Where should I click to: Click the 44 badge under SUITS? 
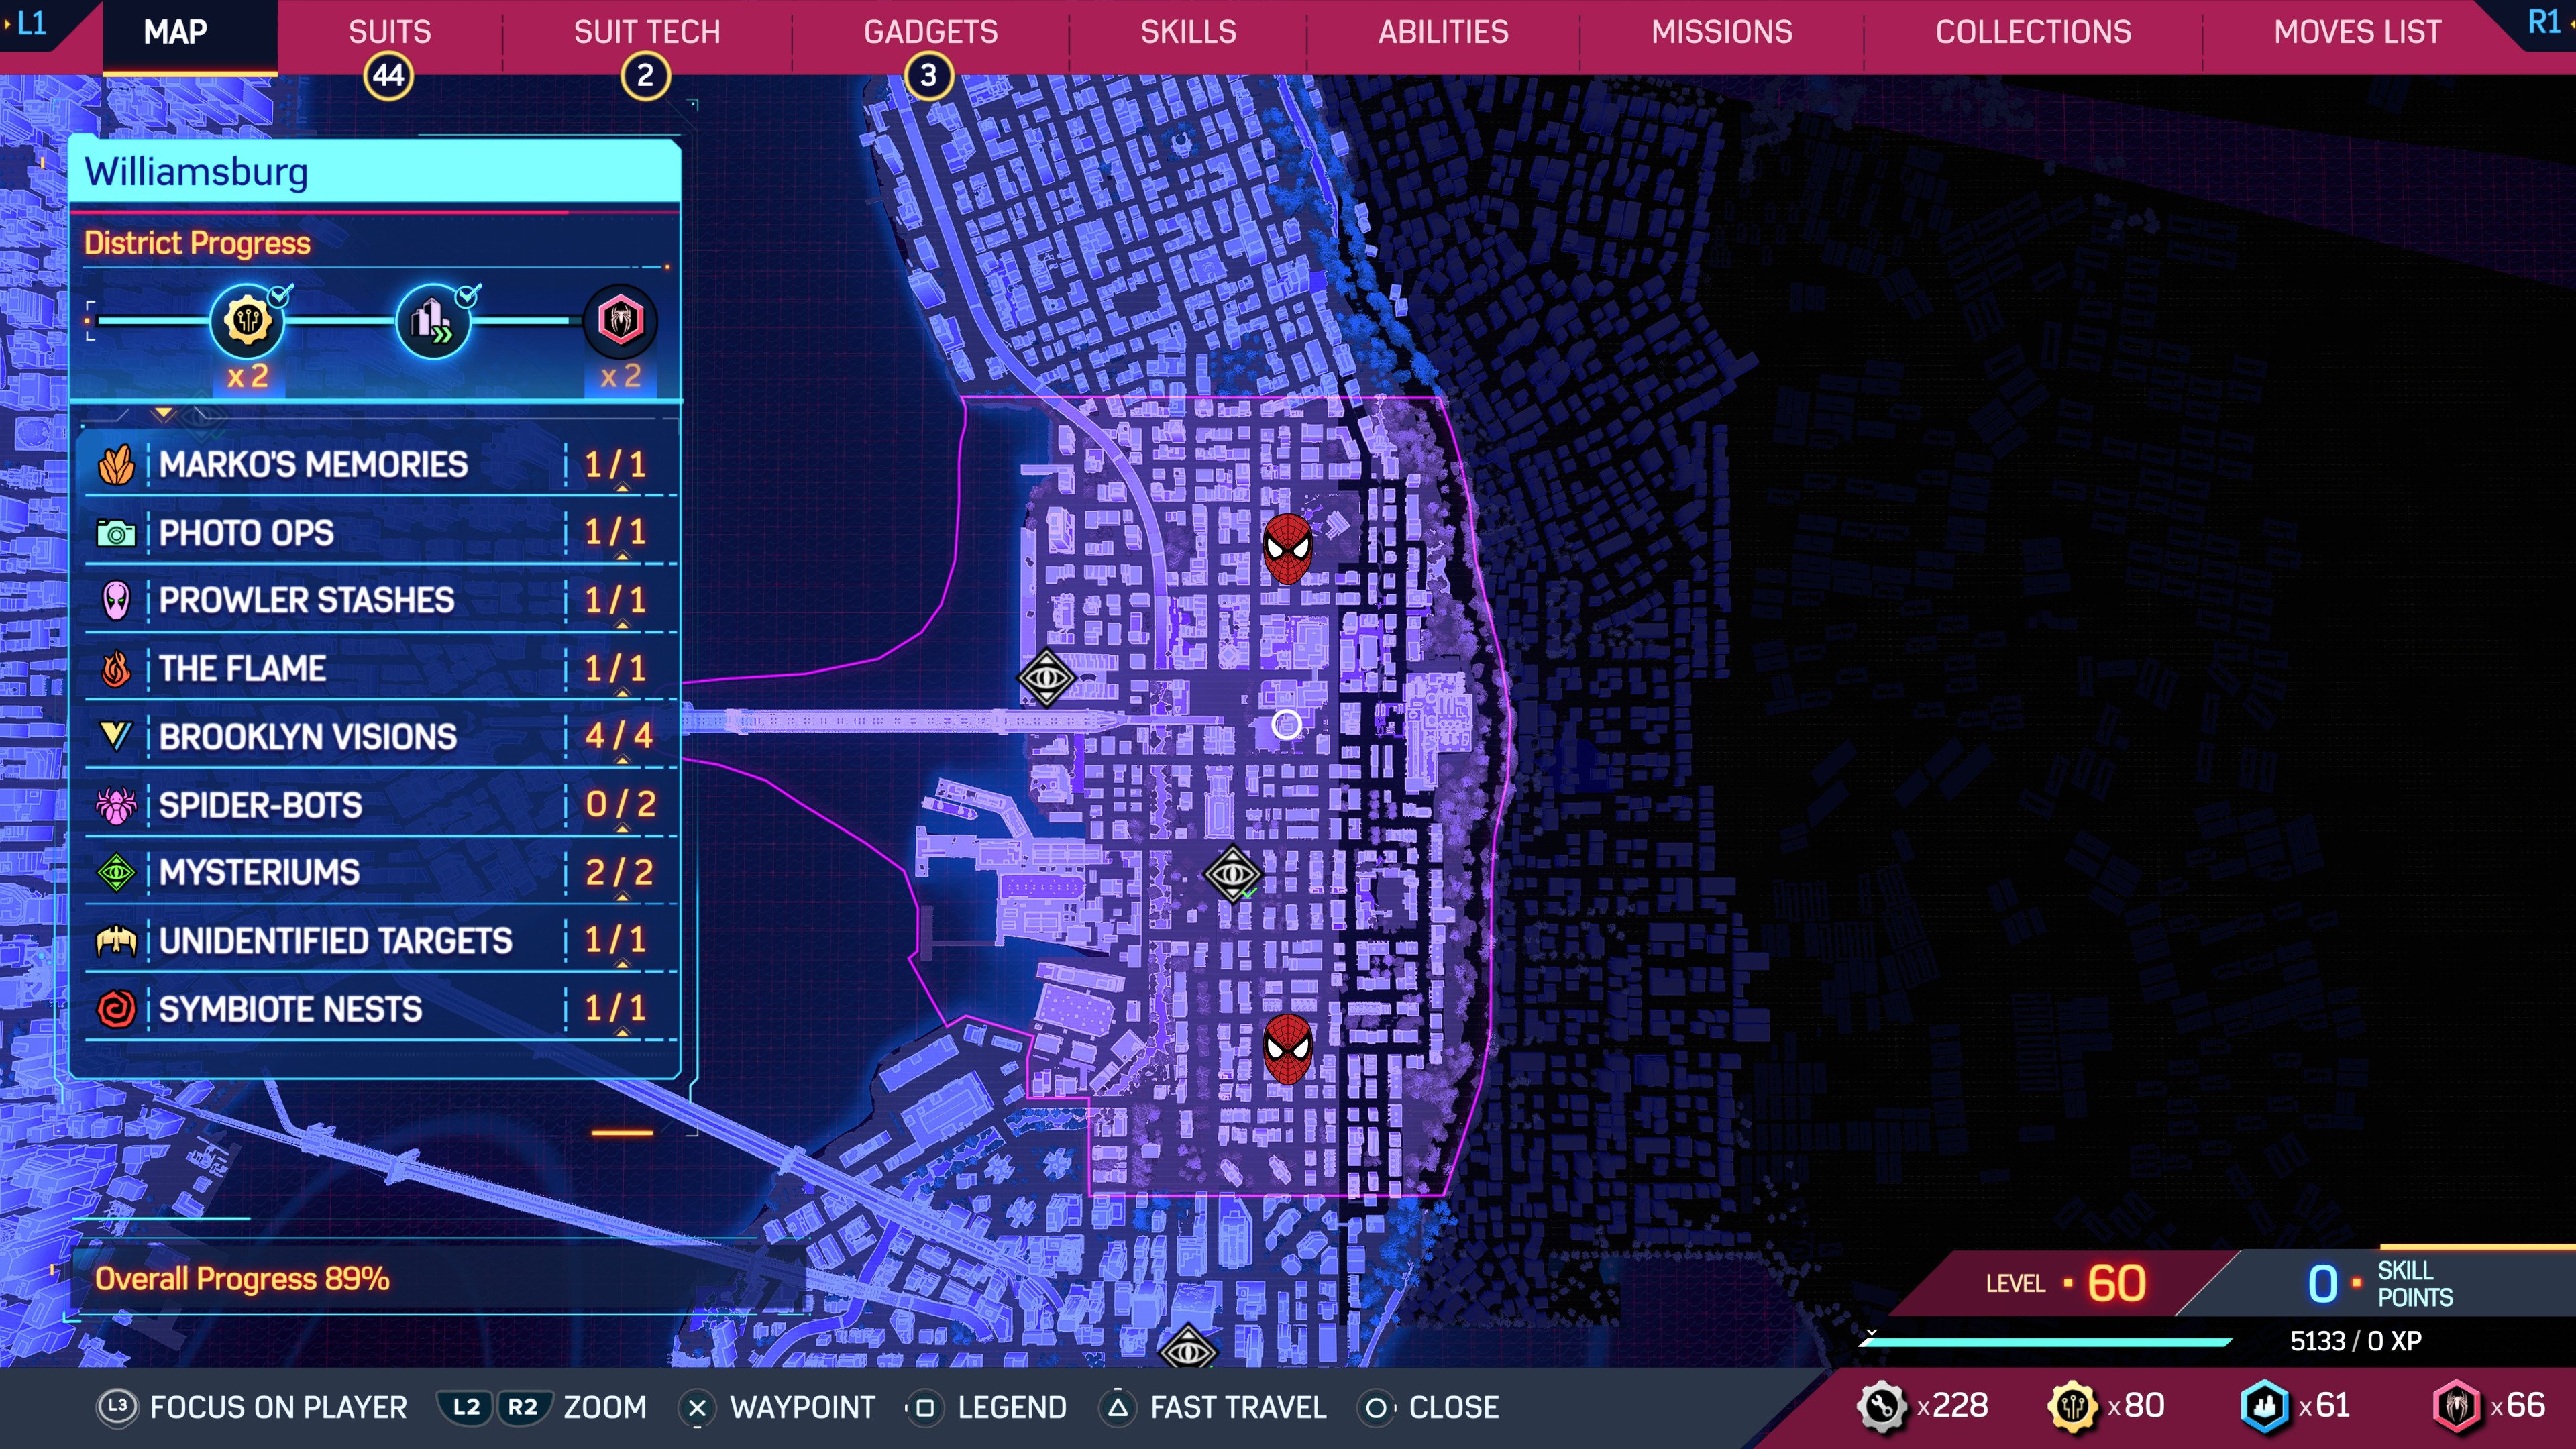[389, 76]
